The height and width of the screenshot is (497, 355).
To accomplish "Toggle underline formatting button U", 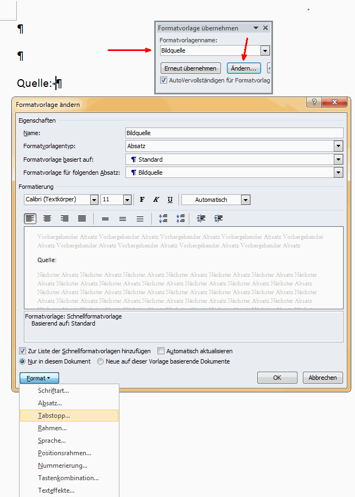I will 170,200.
